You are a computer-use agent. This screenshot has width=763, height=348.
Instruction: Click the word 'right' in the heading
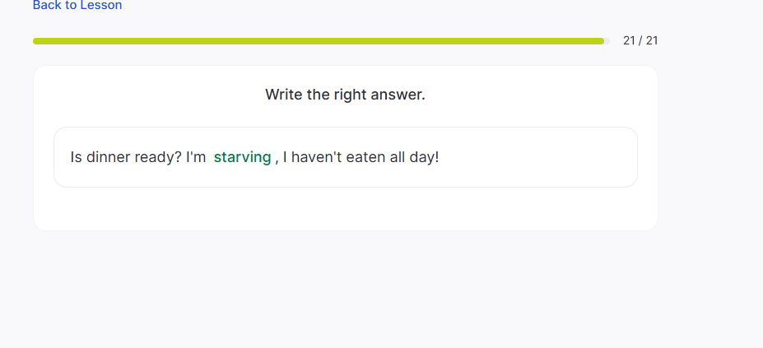(x=350, y=95)
